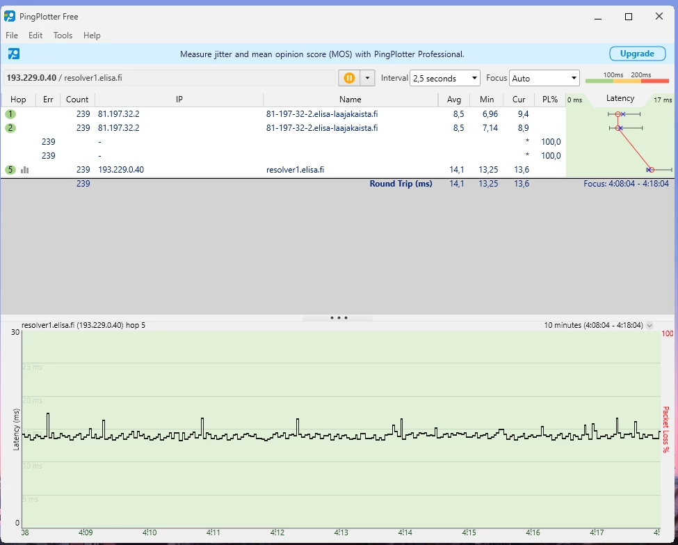Click the PingPlotter logo in the upgrade banner
This screenshot has width=678, height=545.
coord(13,54)
